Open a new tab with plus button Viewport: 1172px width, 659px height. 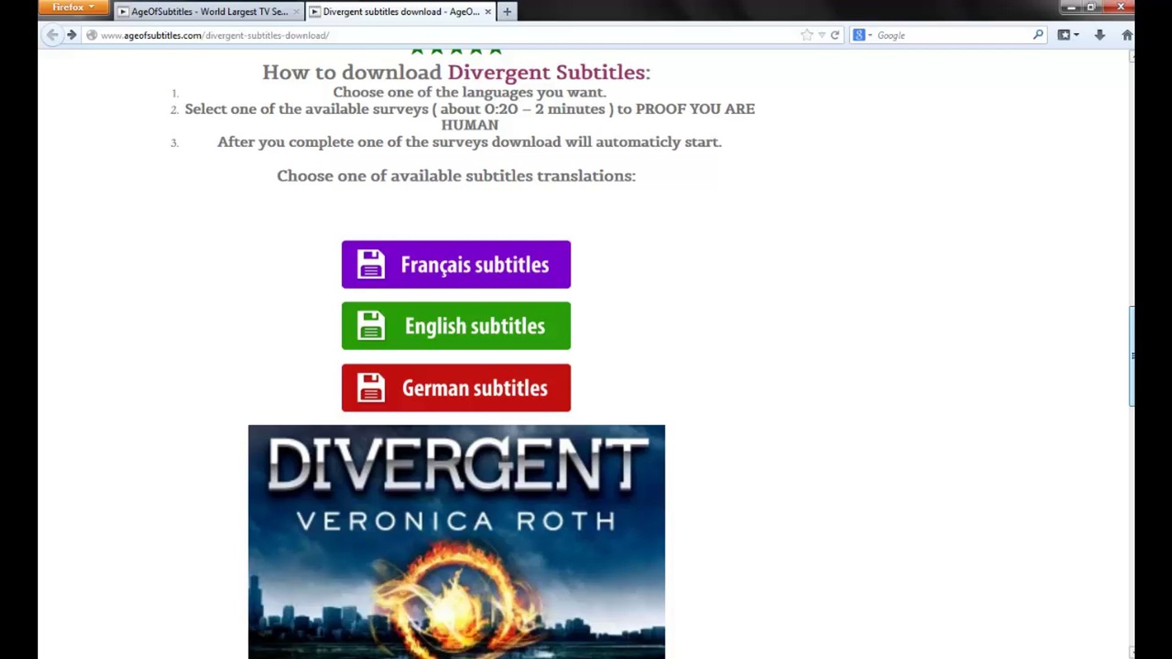click(507, 11)
